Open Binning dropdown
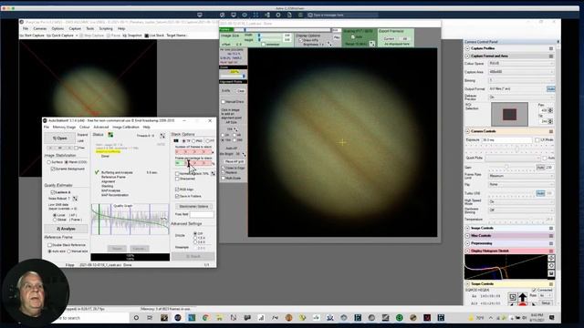 (x=521, y=80)
